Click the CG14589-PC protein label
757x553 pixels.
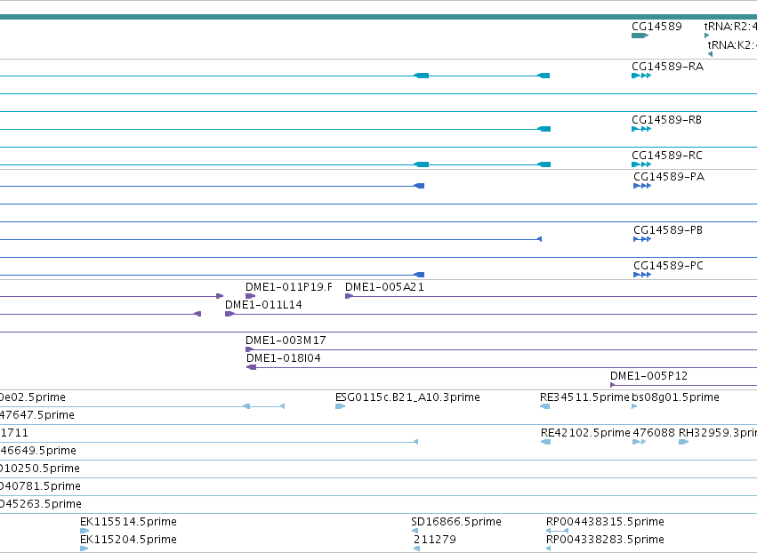tap(668, 266)
